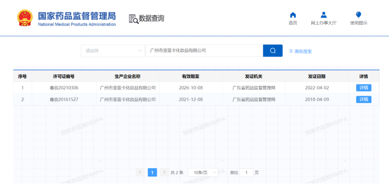Click issue date 2018-04-09

(317, 99)
